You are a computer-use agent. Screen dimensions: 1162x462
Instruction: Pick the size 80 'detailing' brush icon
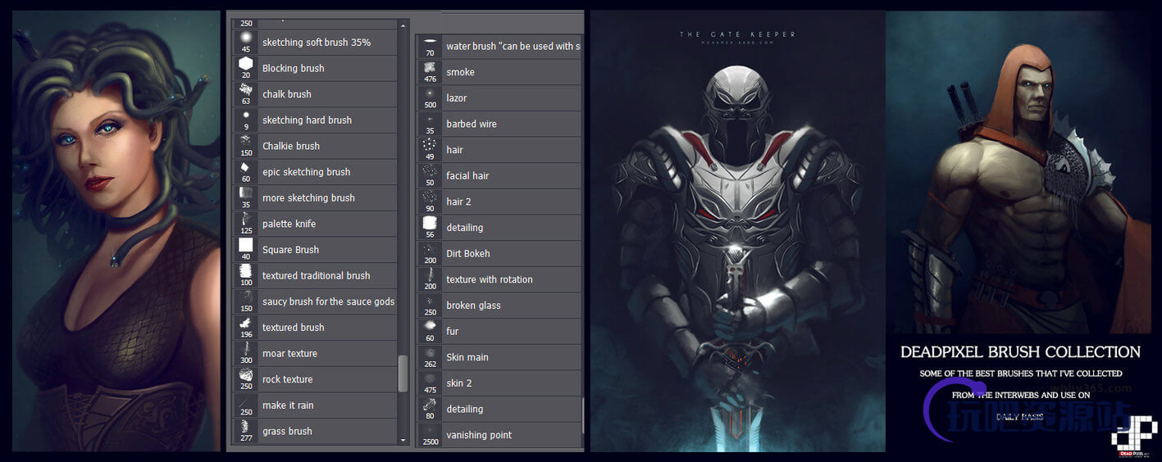point(430,405)
